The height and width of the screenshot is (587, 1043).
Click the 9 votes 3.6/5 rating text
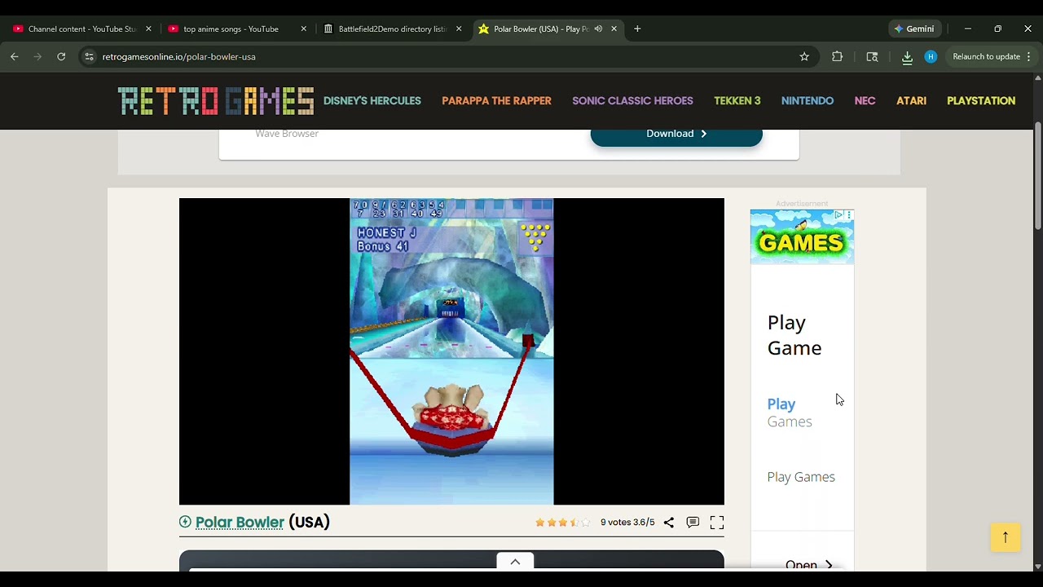[627, 523]
